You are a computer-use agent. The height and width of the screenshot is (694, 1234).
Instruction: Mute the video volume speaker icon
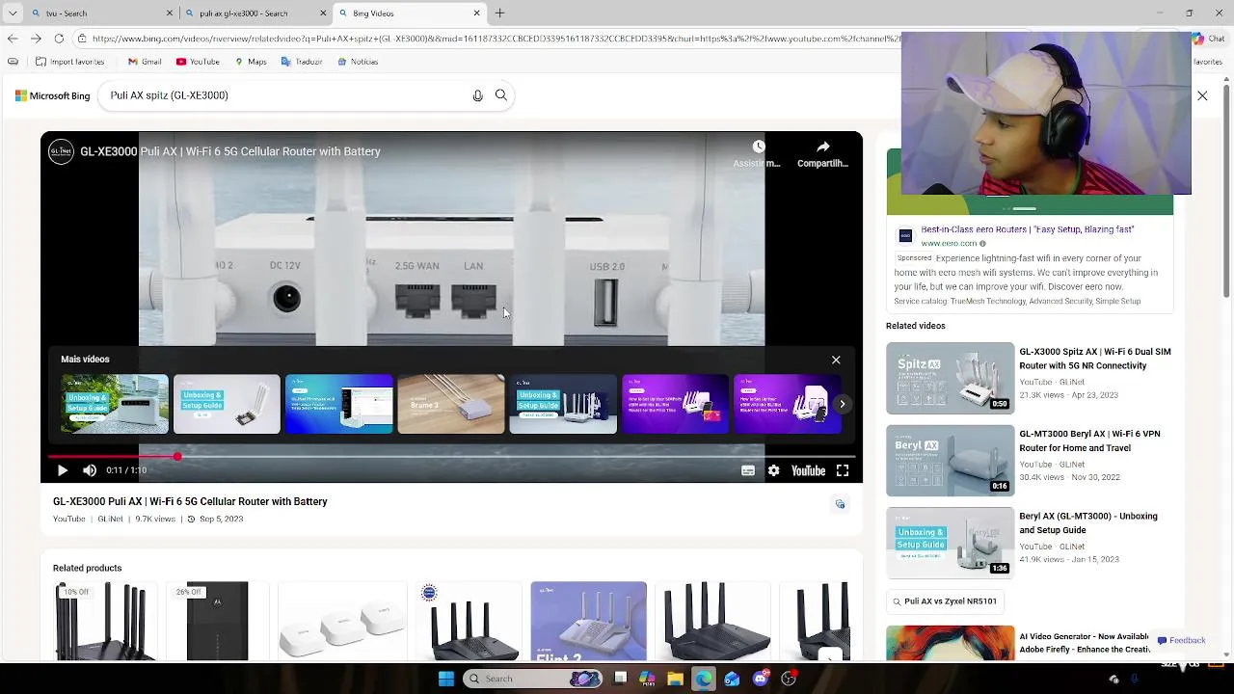click(x=90, y=470)
